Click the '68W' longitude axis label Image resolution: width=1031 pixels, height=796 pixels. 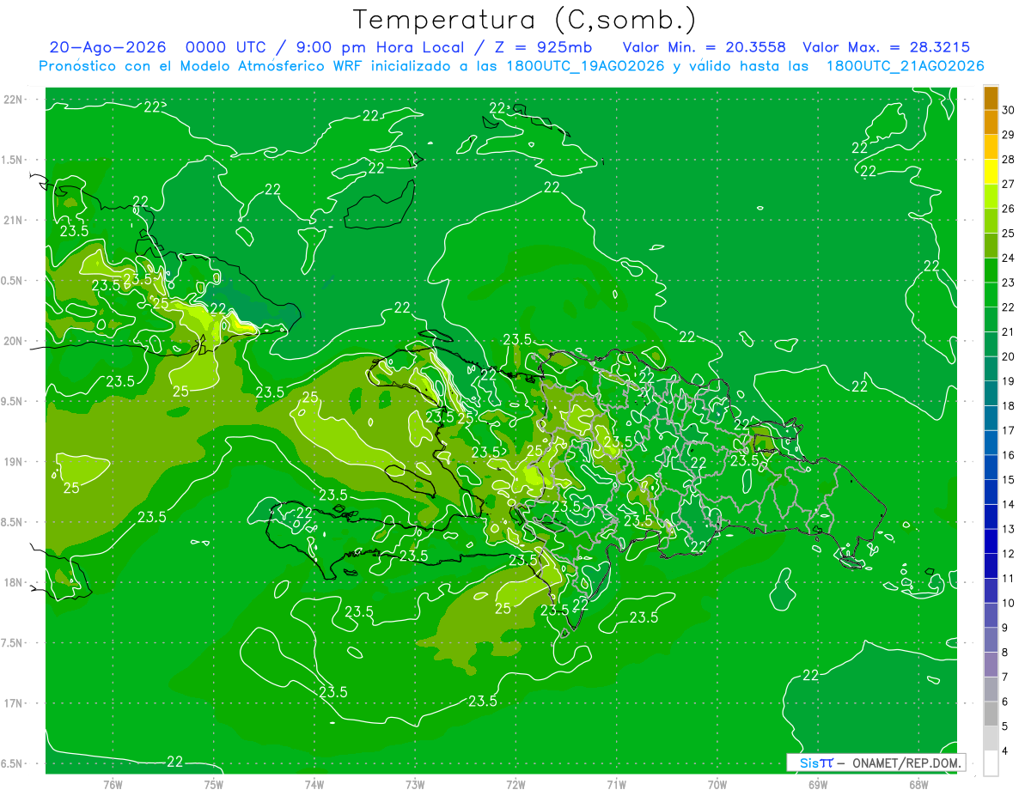tap(918, 785)
